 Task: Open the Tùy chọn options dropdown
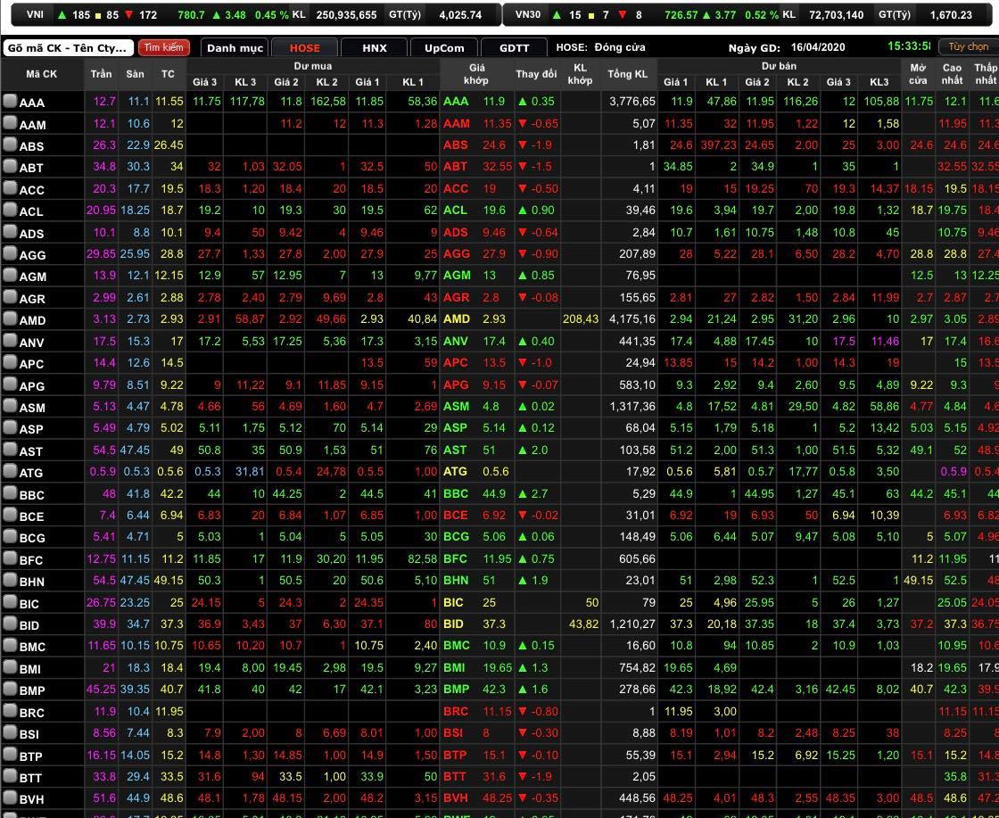[x=967, y=46]
